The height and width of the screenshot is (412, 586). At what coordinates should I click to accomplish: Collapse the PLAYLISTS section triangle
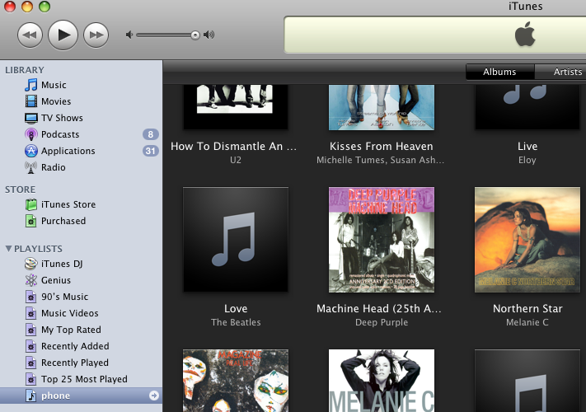[8, 248]
